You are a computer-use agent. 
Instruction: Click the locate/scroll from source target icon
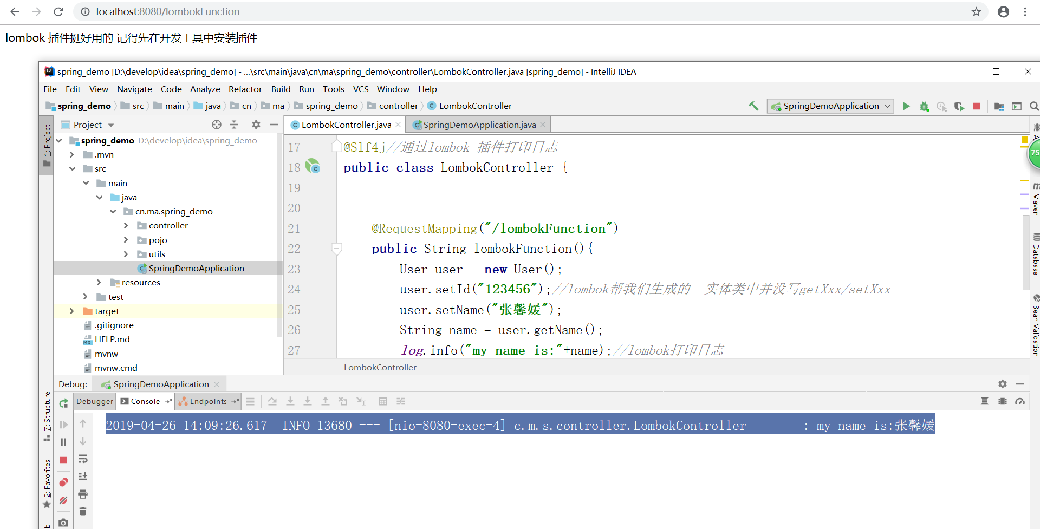[x=217, y=125]
